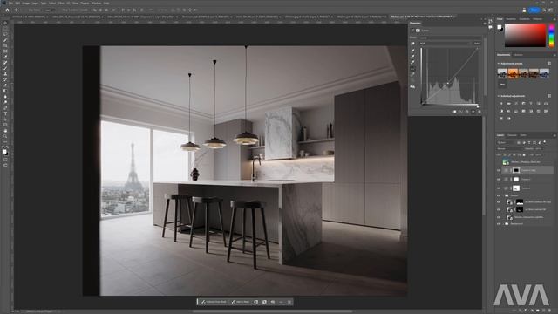The image size is (558, 314).
Task: Collapse the Single adjustments section
Action: 498,96
